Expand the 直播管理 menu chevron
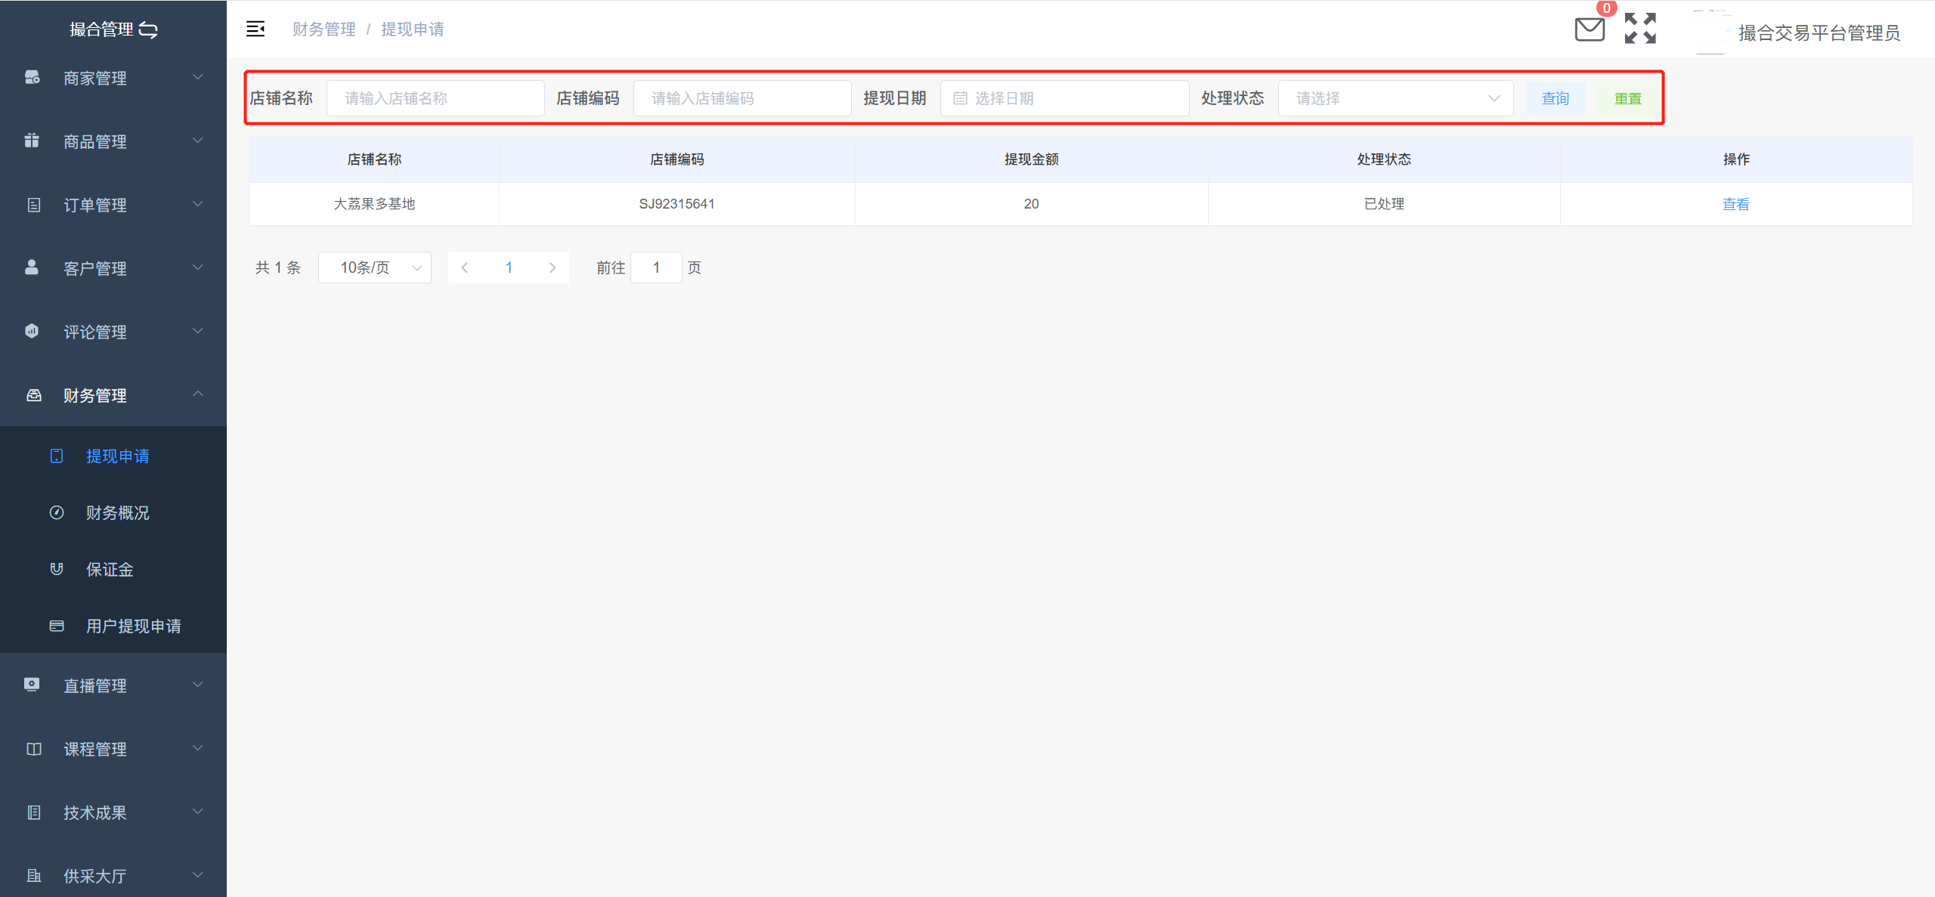 click(x=198, y=685)
